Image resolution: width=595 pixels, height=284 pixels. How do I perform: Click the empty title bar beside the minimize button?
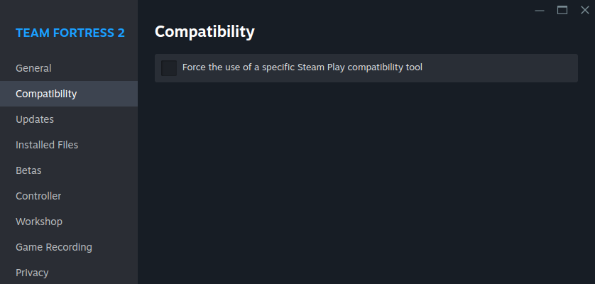click(355, 10)
